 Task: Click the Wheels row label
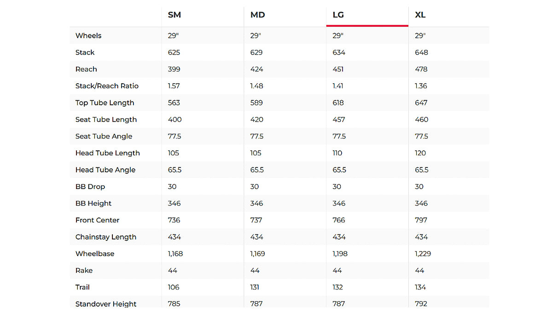88,36
